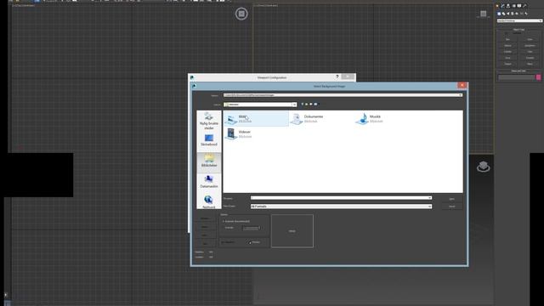Image resolution: width=544 pixels, height=306 pixels.
Task: Expand the Look in folder dropdown
Action: coord(294,105)
